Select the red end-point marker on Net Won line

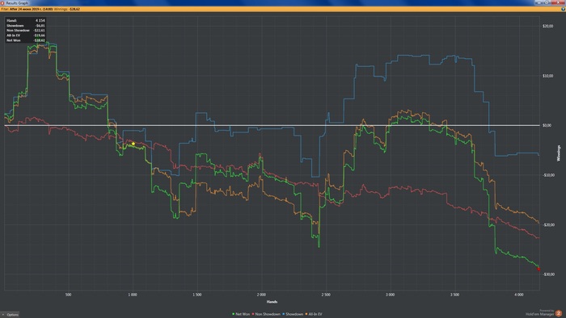point(539,269)
